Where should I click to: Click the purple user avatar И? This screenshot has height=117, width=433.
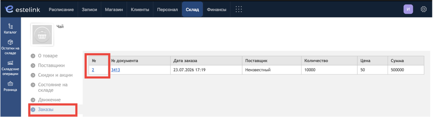(408, 9)
